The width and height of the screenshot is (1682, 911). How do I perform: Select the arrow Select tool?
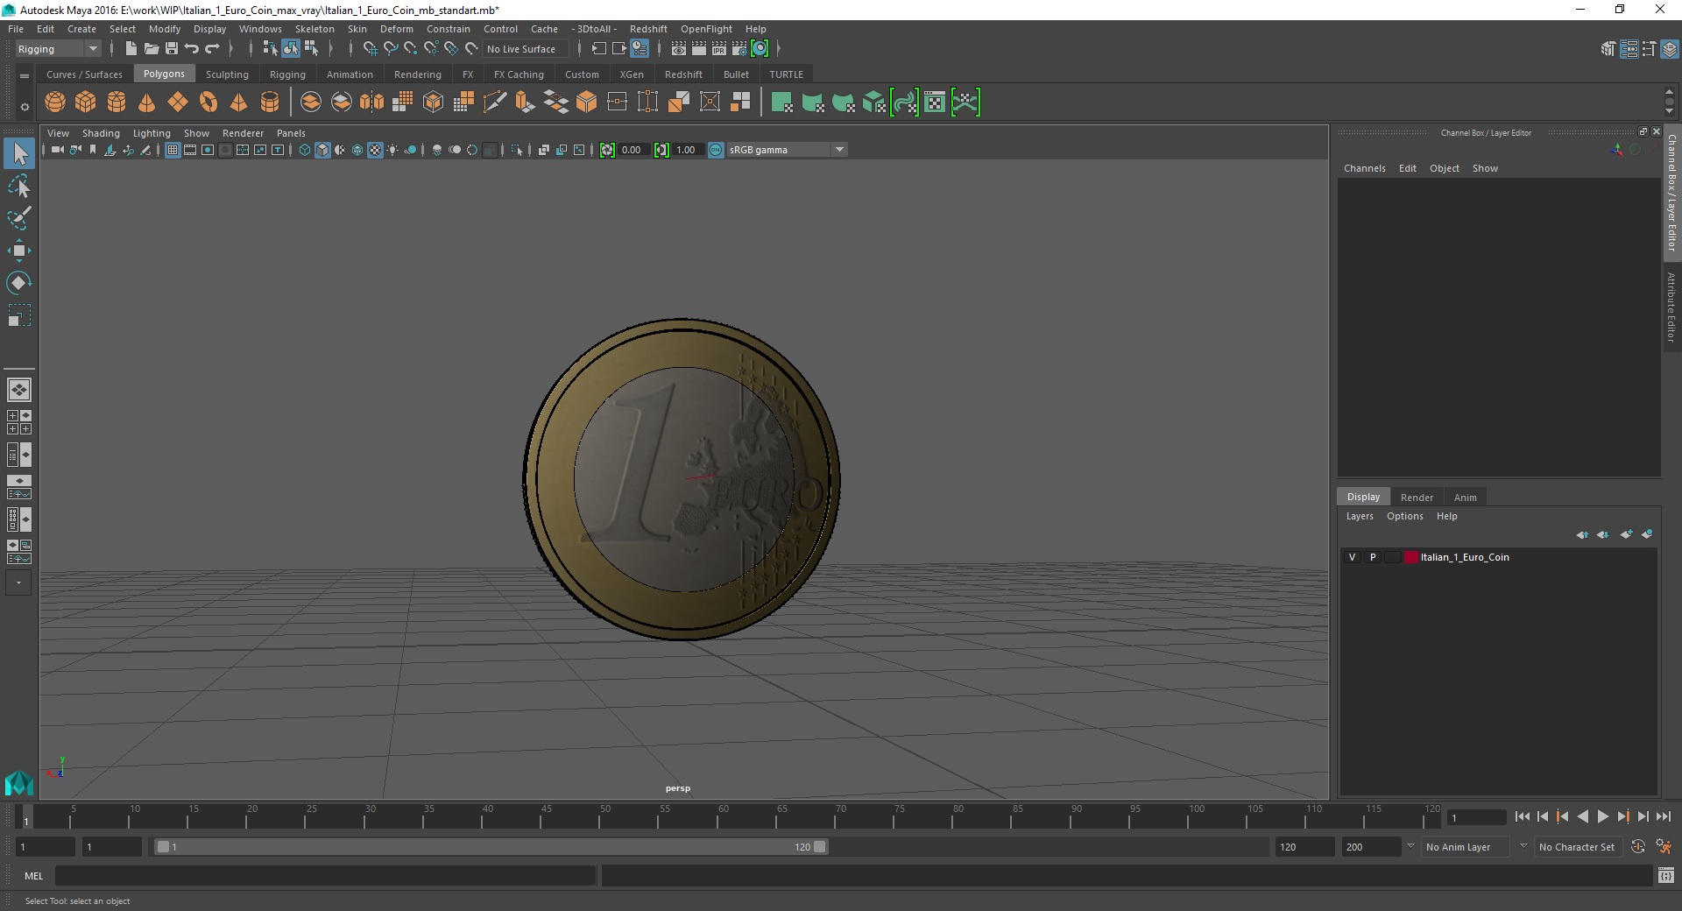[19, 153]
